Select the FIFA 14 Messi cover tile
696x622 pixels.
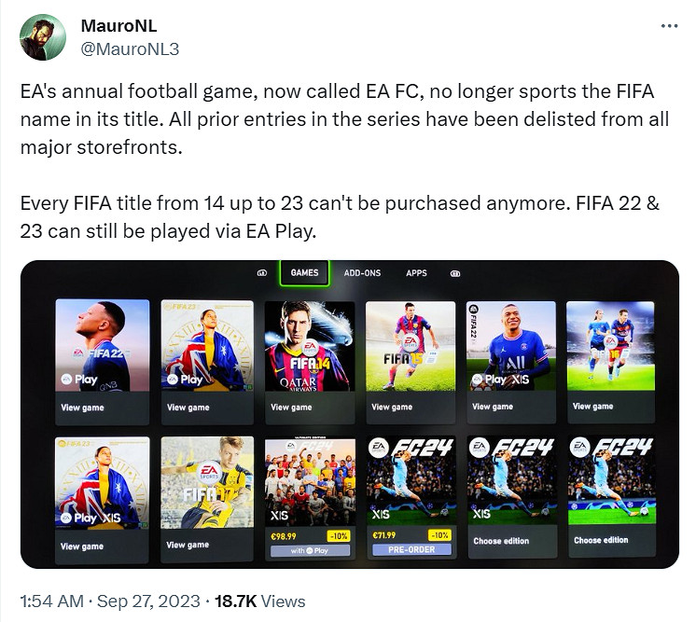tap(310, 346)
